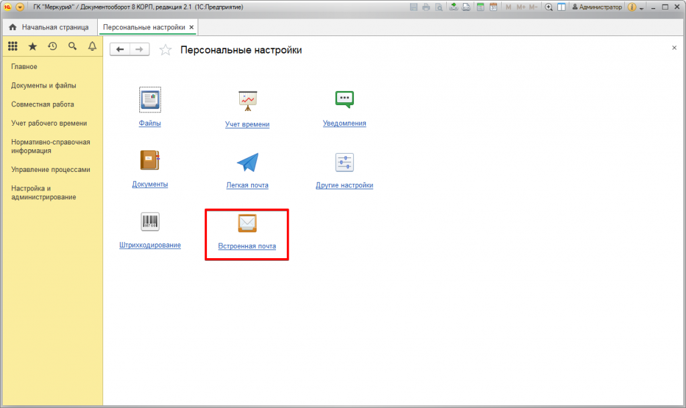This screenshot has height=408, width=686.
Task: Expand the arrow next to the info icon
Action: tap(642, 7)
